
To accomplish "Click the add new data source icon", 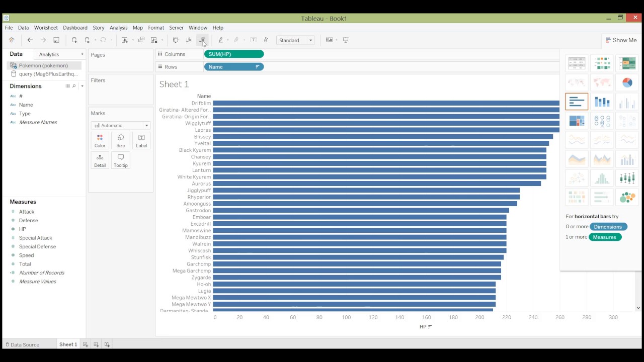I will [74, 40].
